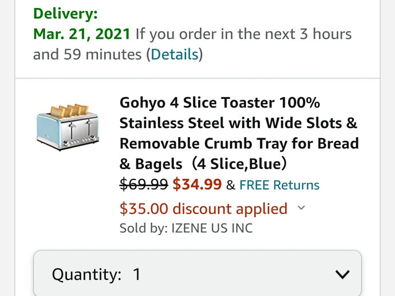Click the Quantity dropdown arrow icon

pos(342,274)
